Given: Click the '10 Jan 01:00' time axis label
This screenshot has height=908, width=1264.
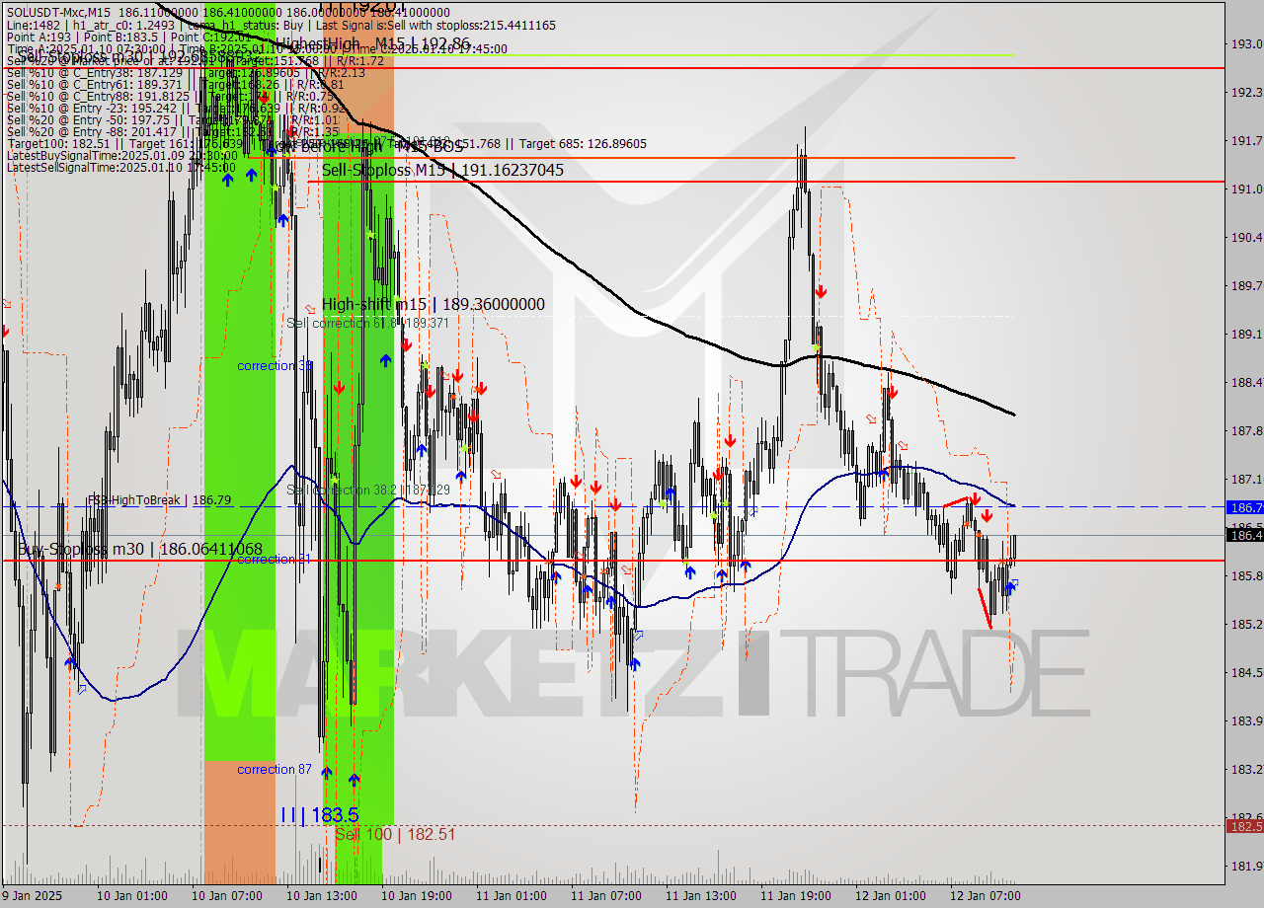Looking at the screenshot, I should 132,896.
